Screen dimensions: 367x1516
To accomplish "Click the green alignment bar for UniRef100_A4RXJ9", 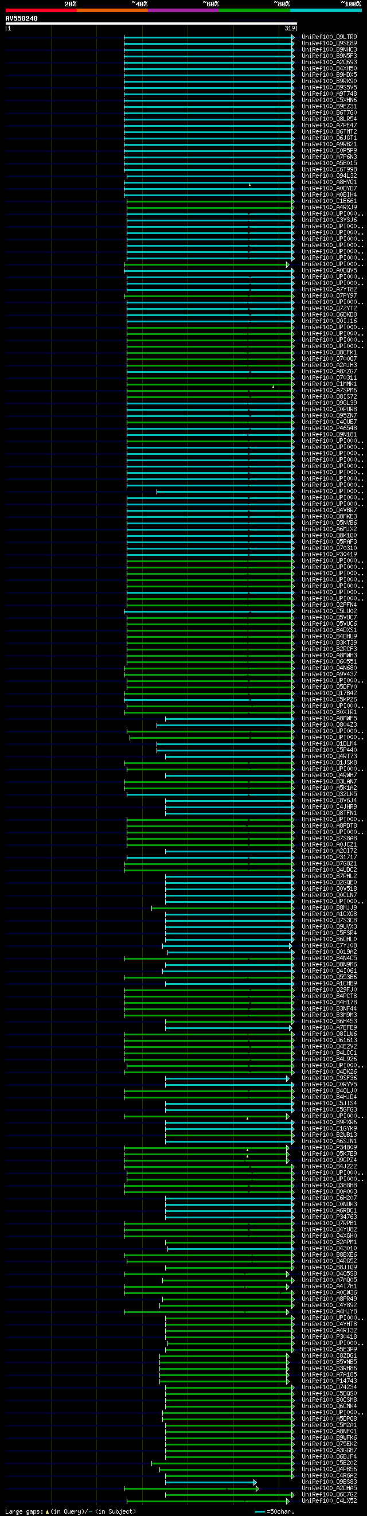I will 210,207.
